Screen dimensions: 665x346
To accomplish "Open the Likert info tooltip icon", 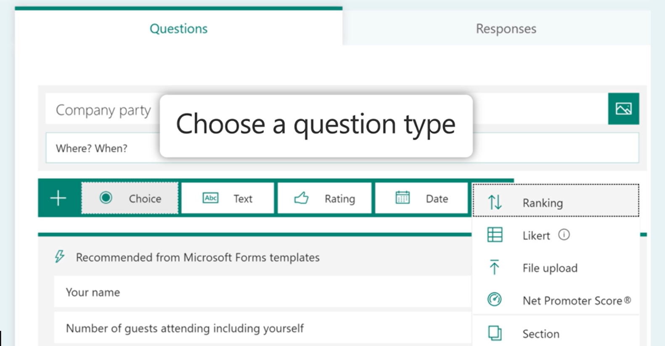I will point(564,235).
